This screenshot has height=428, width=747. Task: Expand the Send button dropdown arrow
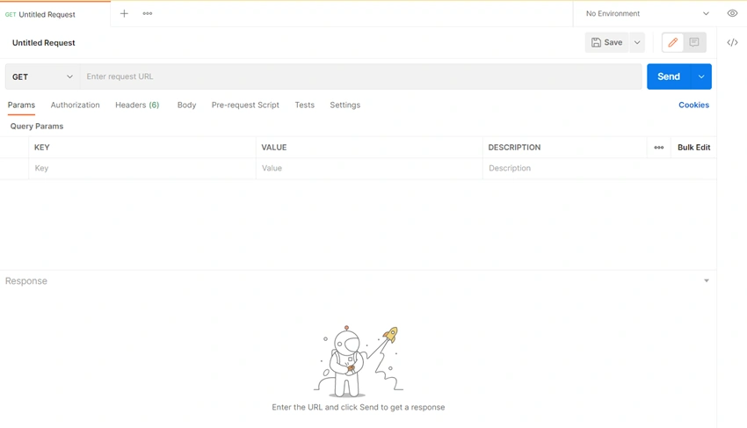[701, 76]
